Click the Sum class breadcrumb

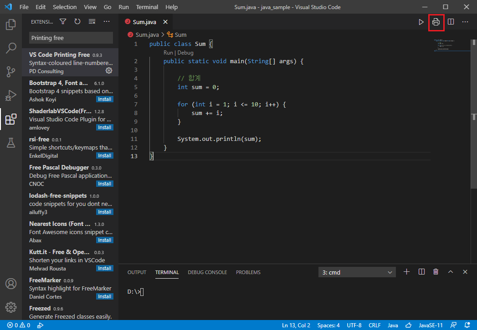coord(177,35)
